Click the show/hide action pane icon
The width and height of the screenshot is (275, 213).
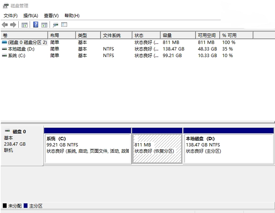44,25
